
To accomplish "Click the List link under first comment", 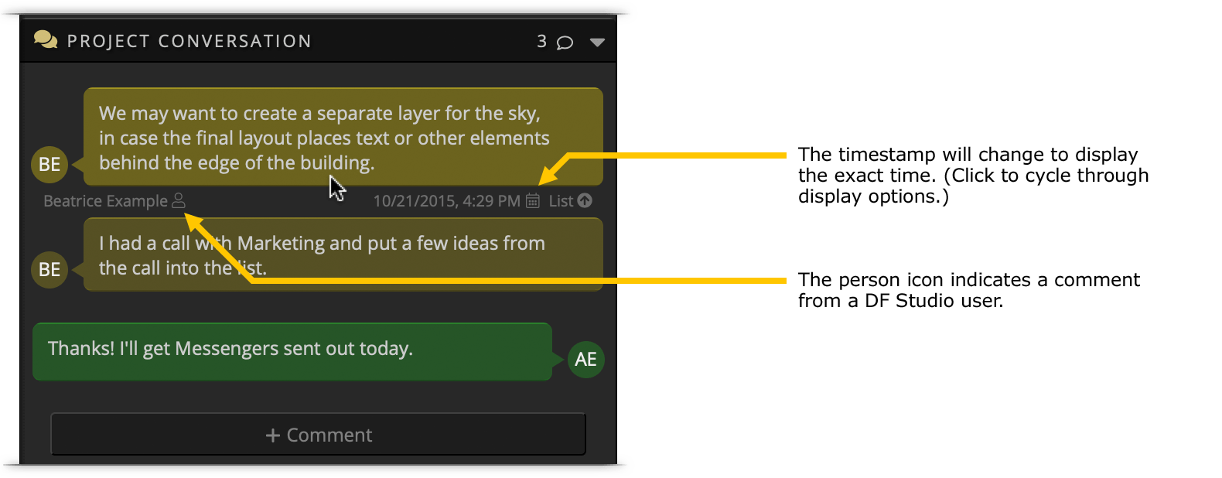I will pos(562,201).
